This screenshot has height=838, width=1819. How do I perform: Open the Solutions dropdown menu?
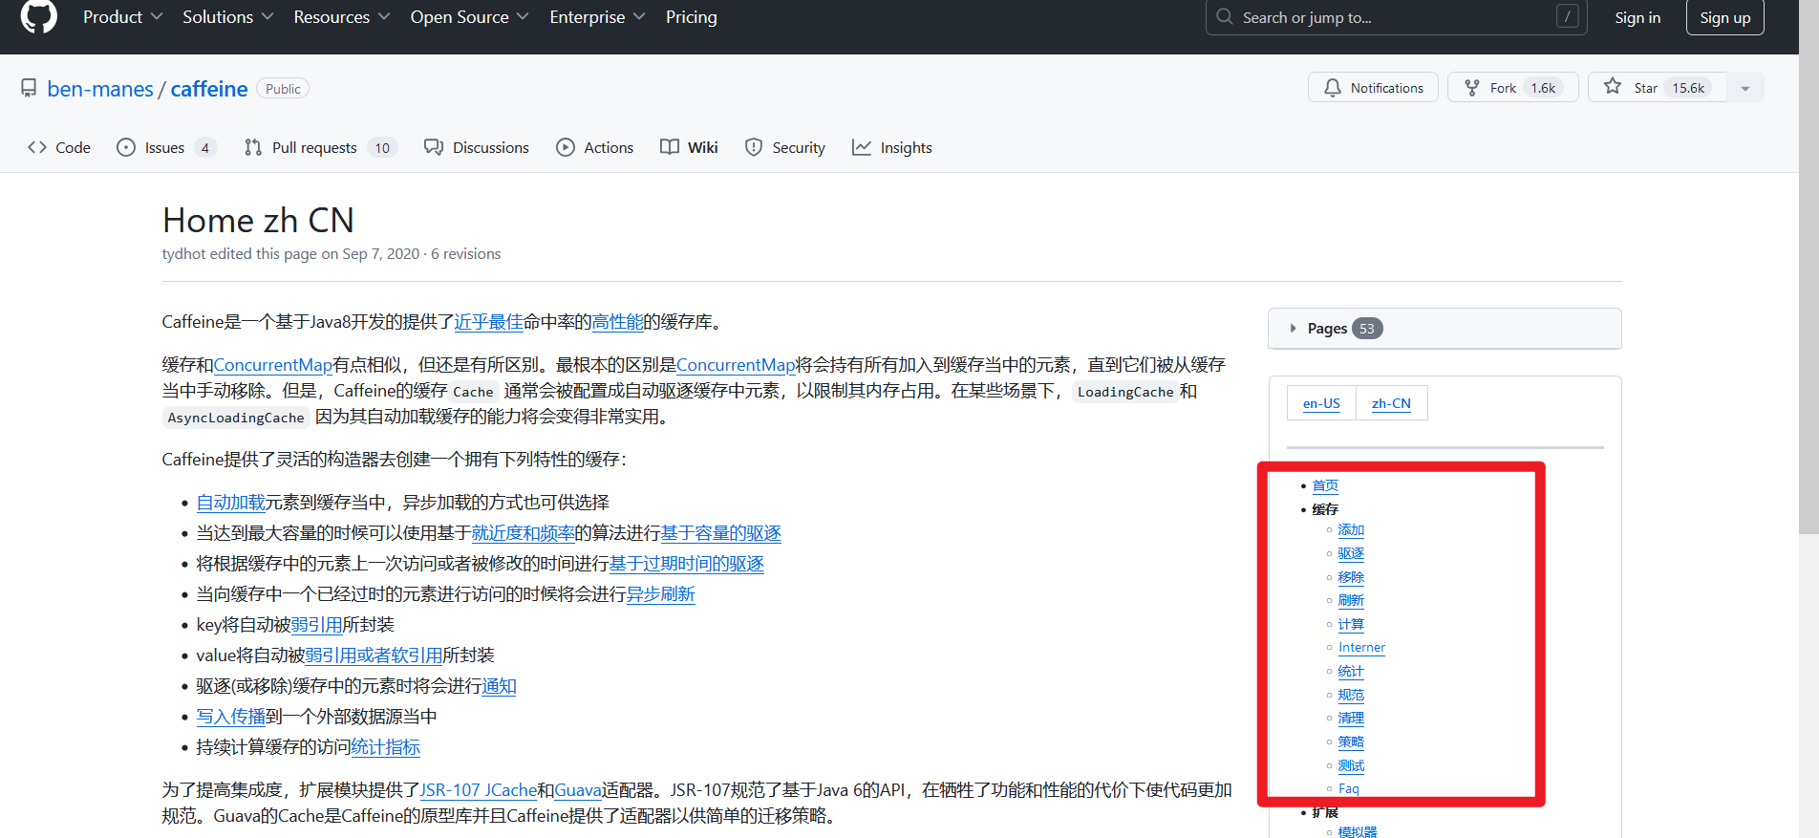(x=228, y=17)
